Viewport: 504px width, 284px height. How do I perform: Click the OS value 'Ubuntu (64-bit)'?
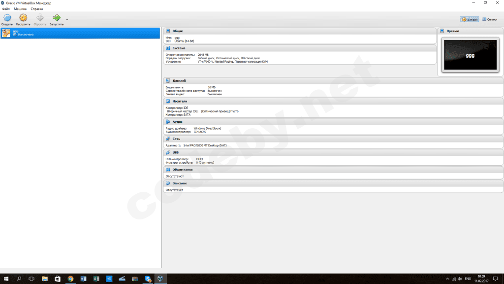(184, 41)
